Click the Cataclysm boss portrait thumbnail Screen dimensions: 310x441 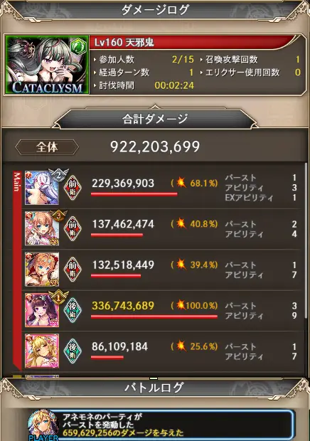point(47,65)
